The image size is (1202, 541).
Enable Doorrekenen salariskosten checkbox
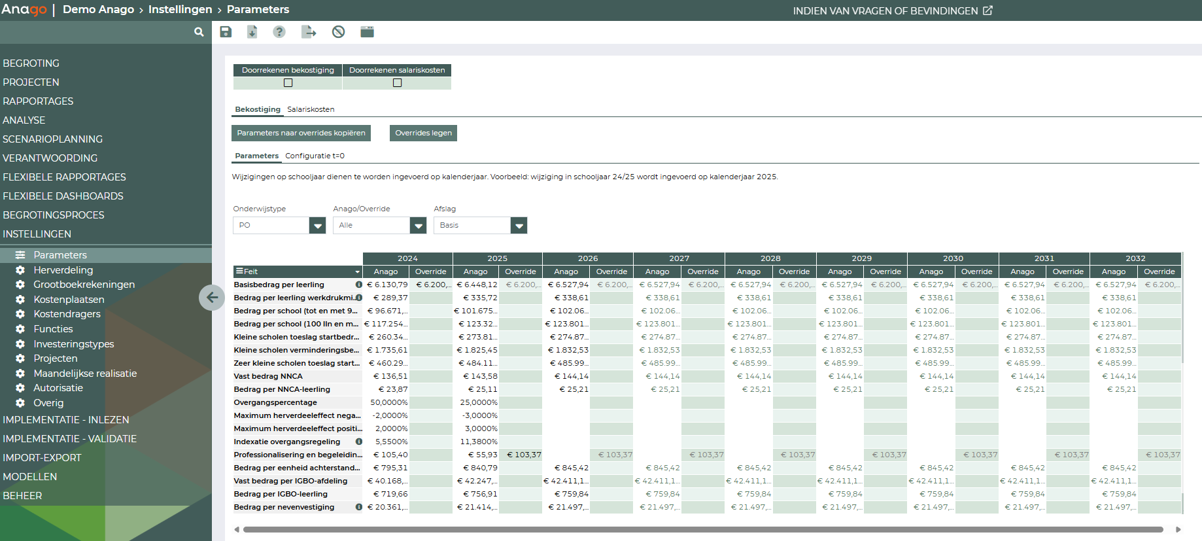pos(397,83)
